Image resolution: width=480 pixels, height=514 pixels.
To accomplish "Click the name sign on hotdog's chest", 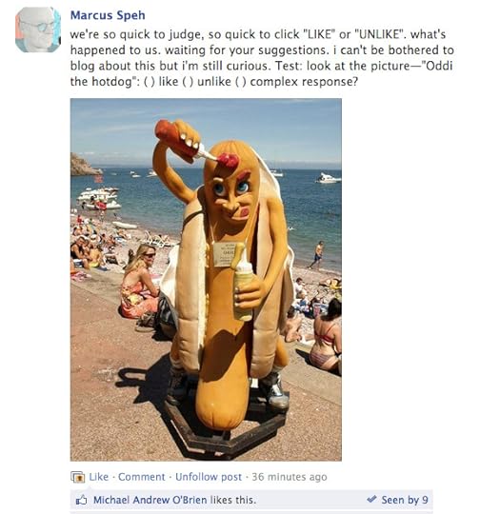I will tap(225, 254).
